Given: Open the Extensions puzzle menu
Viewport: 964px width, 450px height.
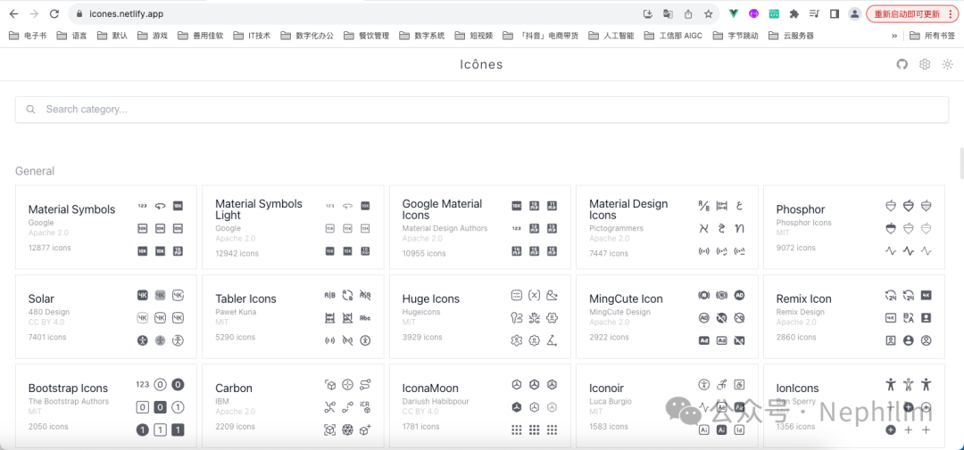Looking at the screenshot, I should pyautogui.click(x=794, y=13).
